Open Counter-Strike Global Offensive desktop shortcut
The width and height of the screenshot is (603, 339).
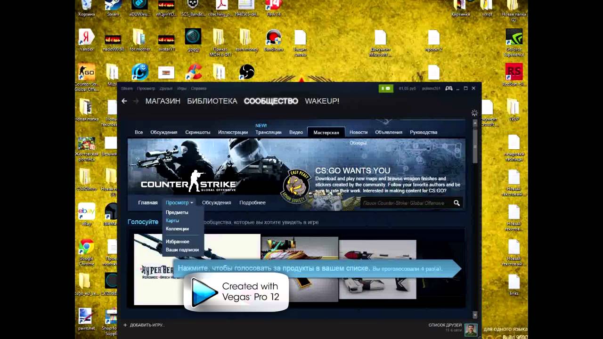tap(87, 78)
